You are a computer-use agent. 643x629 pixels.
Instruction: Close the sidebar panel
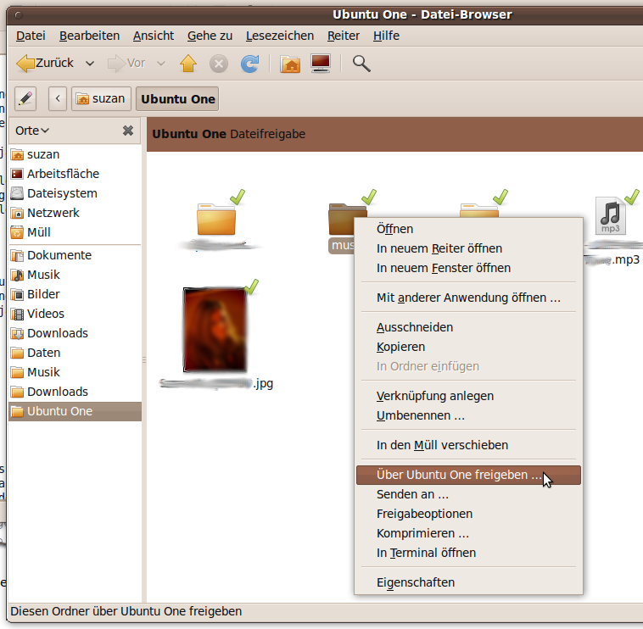(128, 131)
